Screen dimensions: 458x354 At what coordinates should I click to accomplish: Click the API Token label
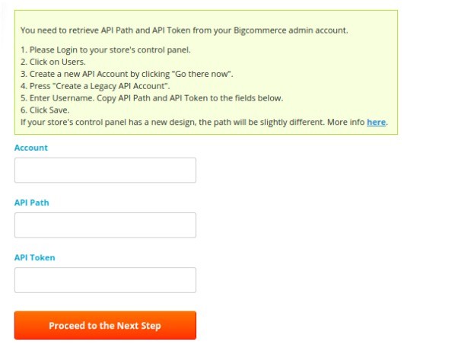35,257
